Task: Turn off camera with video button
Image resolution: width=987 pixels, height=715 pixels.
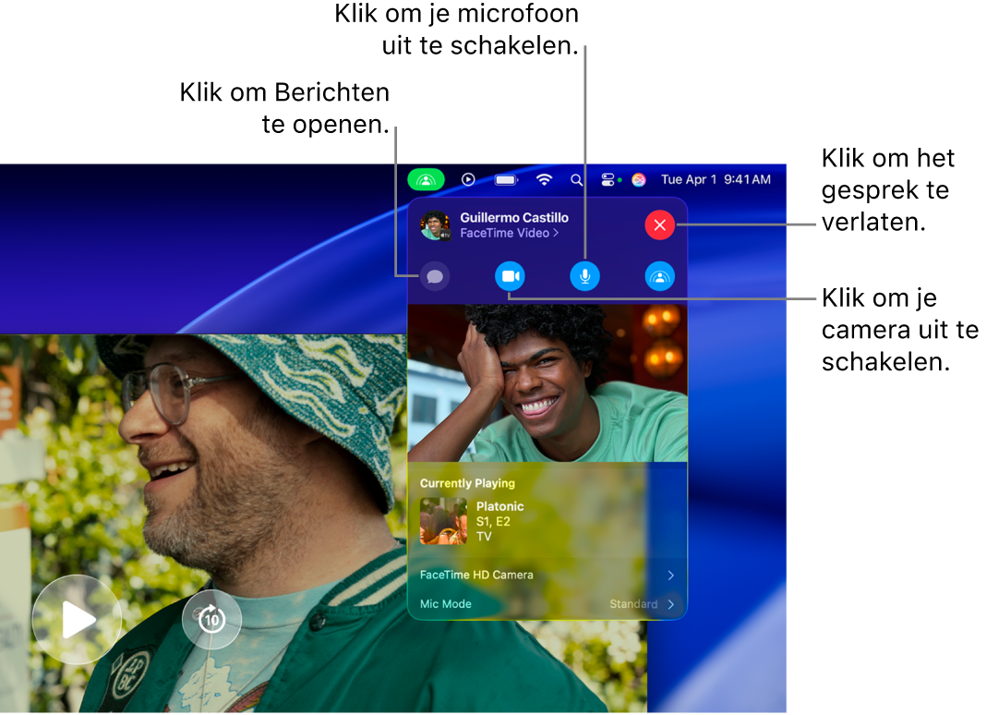Action: [510, 276]
